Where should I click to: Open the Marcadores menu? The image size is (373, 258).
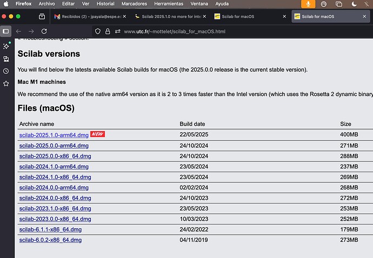134,4
